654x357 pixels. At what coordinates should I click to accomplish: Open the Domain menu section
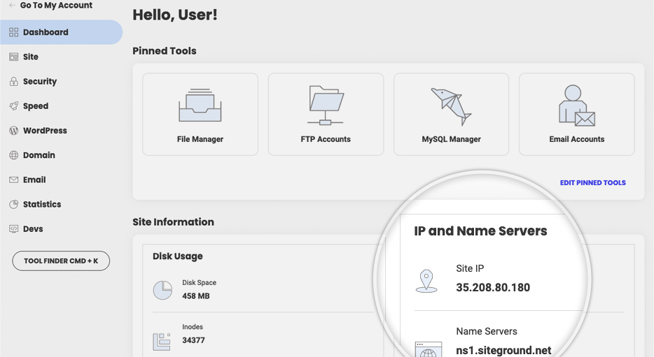click(x=39, y=155)
